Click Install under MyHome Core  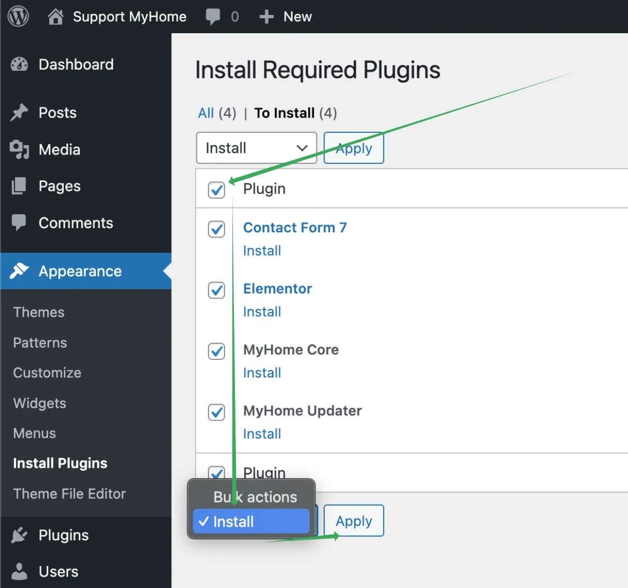click(262, 373)
